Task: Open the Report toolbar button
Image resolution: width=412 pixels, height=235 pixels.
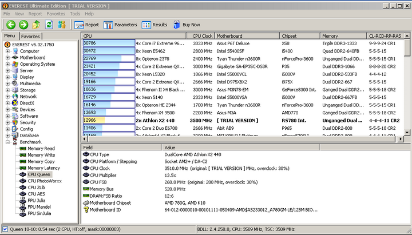Action: click(86, 25)
